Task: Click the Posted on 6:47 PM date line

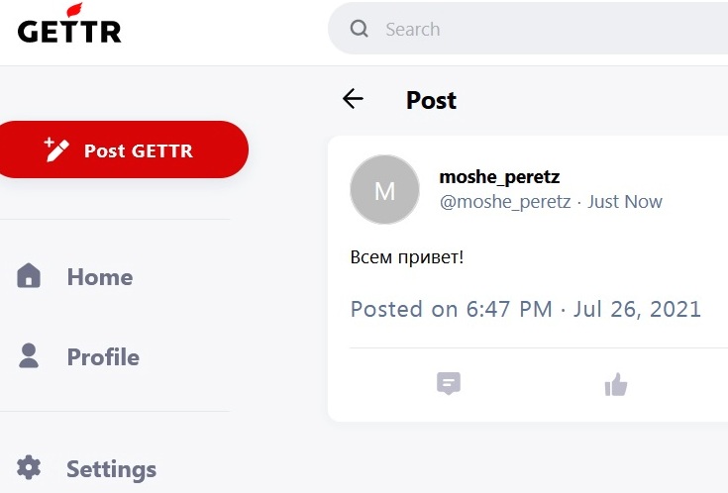Action: click(x=526, y=309)
